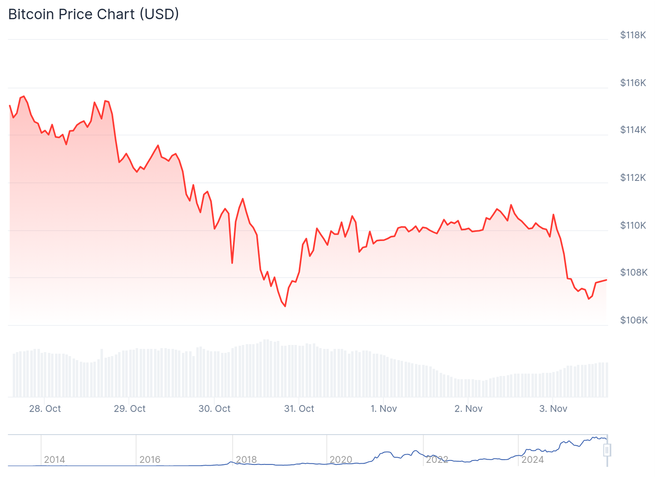This screenshot has width=656, height=478.
Task: Click the $112K price axis label
Action: (x=633, y=178)
